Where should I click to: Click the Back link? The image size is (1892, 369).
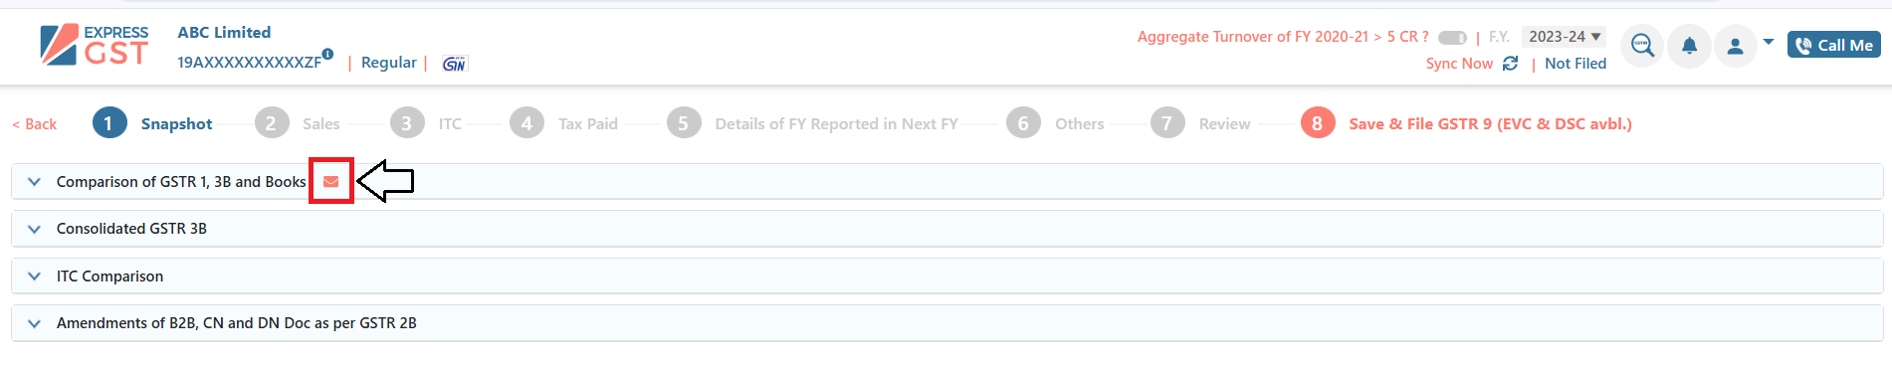point(35,124)
